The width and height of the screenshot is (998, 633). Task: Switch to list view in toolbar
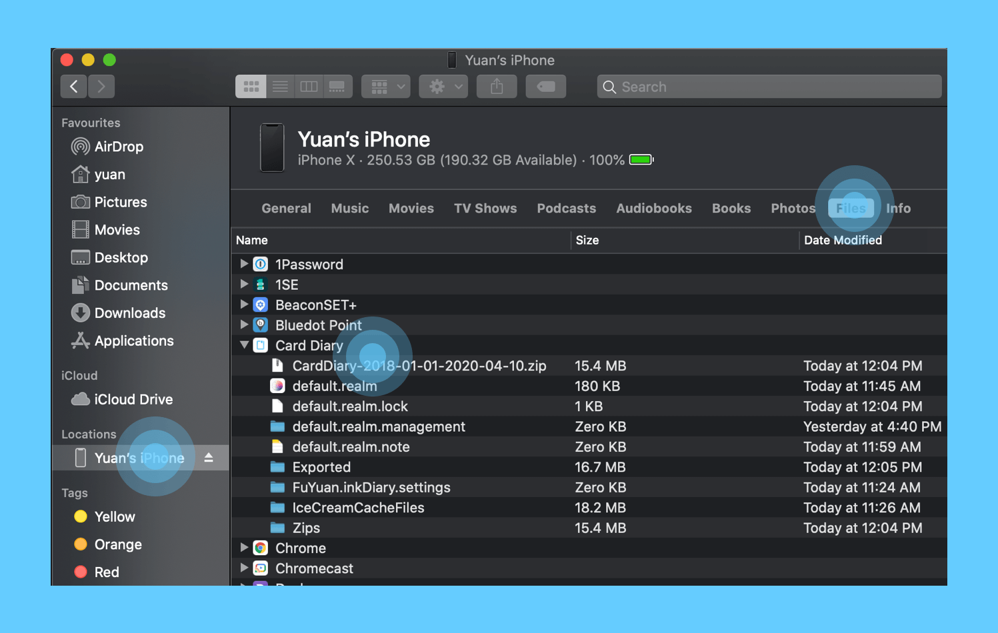(280, 87)
